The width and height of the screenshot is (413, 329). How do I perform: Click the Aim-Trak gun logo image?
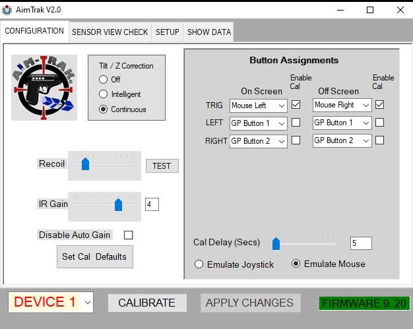(x=44, y=88)
